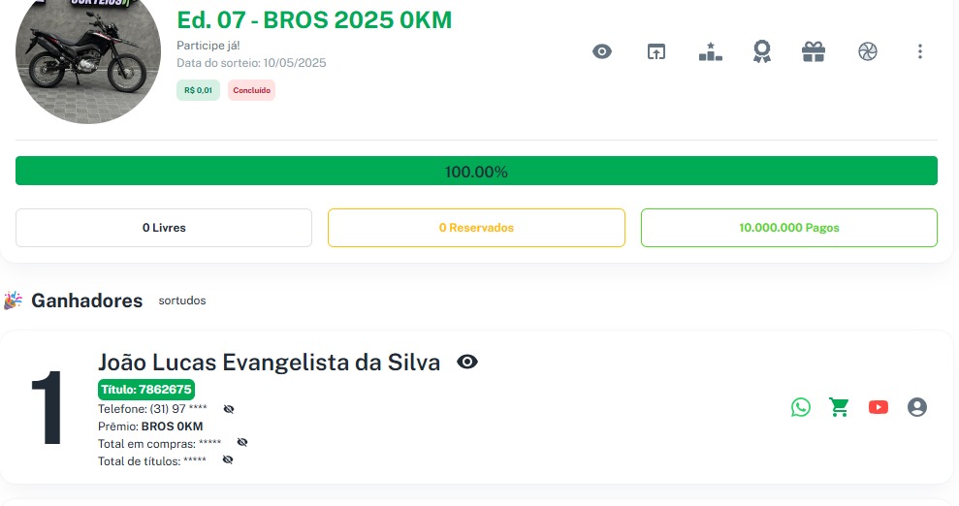Viewport: 959px width, 506px height.
Task: Open winner's user profile icon
Action: click(x=917, y=407)
